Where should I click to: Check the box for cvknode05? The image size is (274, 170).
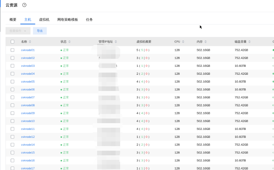[12, 81]
